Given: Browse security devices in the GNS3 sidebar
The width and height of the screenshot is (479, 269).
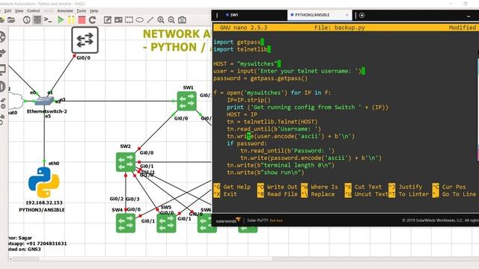Looking at the screenshot, I should 2,87.
